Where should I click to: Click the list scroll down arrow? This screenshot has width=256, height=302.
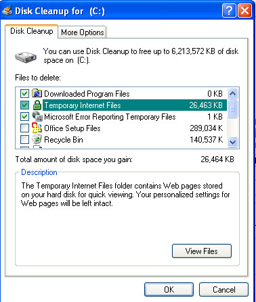(232, 143)
